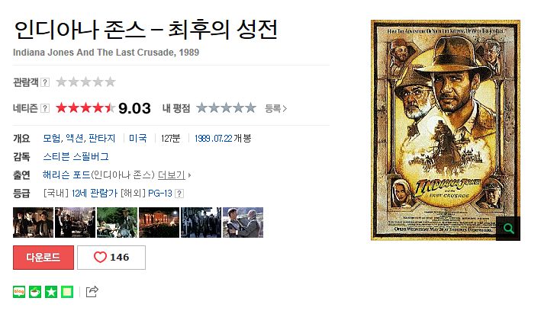541x317 pixels.
Task: Open the 등록 rating registration link
Action: 275,108
